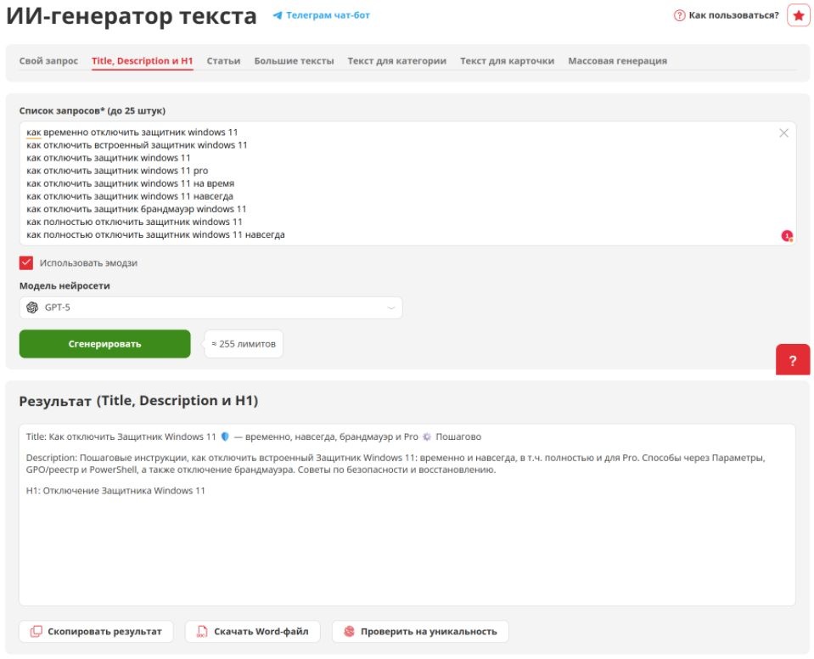Viewport: 814px width, 659px height.
Task: Go to the Текст для карточки tab
Action: click(507, 61)
